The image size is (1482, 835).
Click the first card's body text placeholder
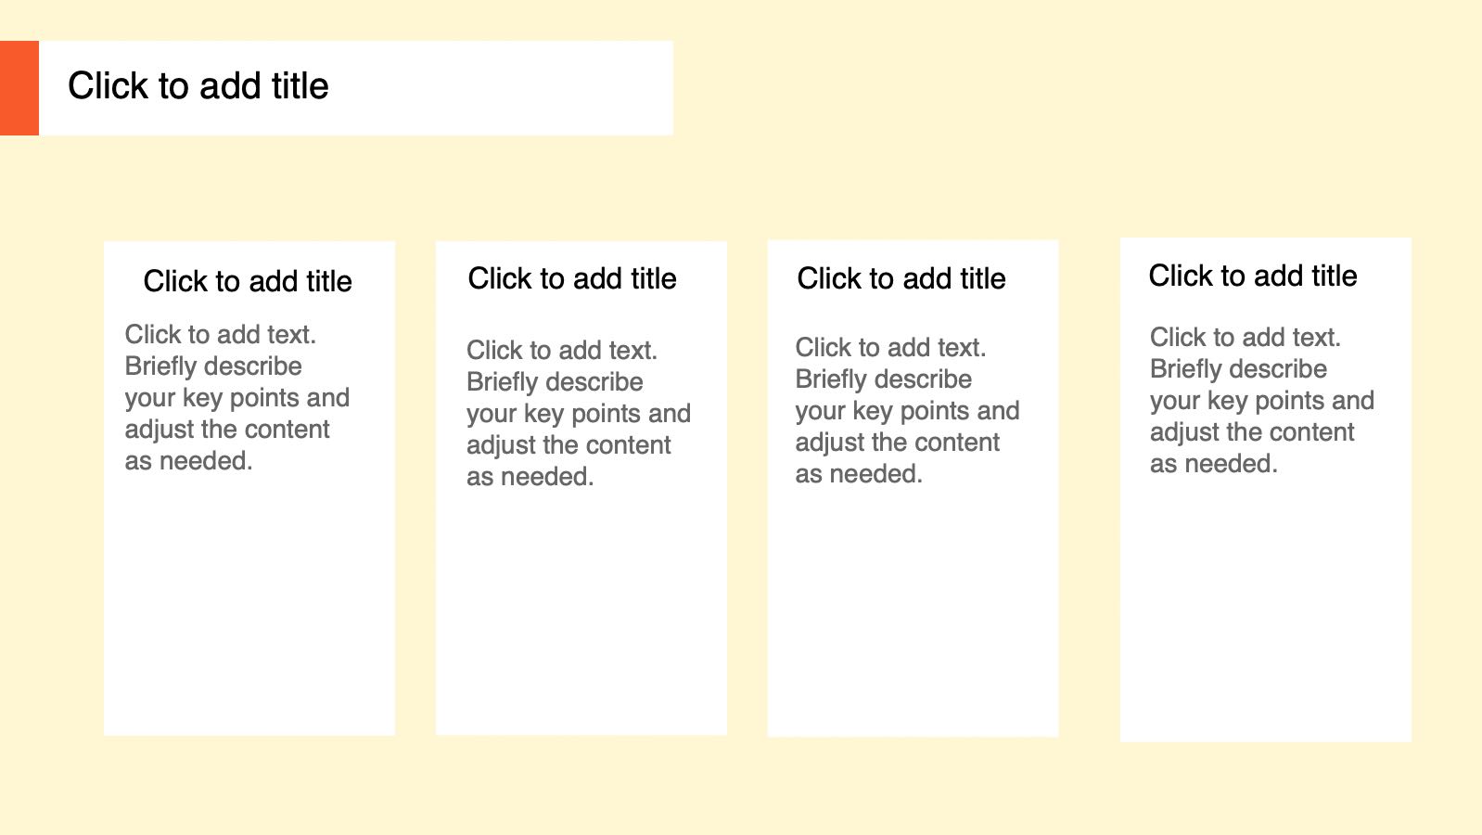pyautogui.click(x=237, y=397)
